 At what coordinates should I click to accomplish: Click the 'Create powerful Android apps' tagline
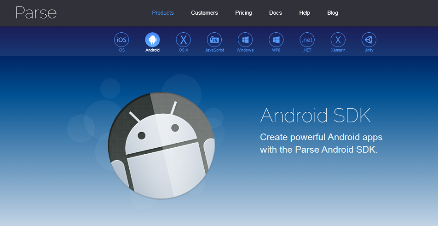[321, 143]
